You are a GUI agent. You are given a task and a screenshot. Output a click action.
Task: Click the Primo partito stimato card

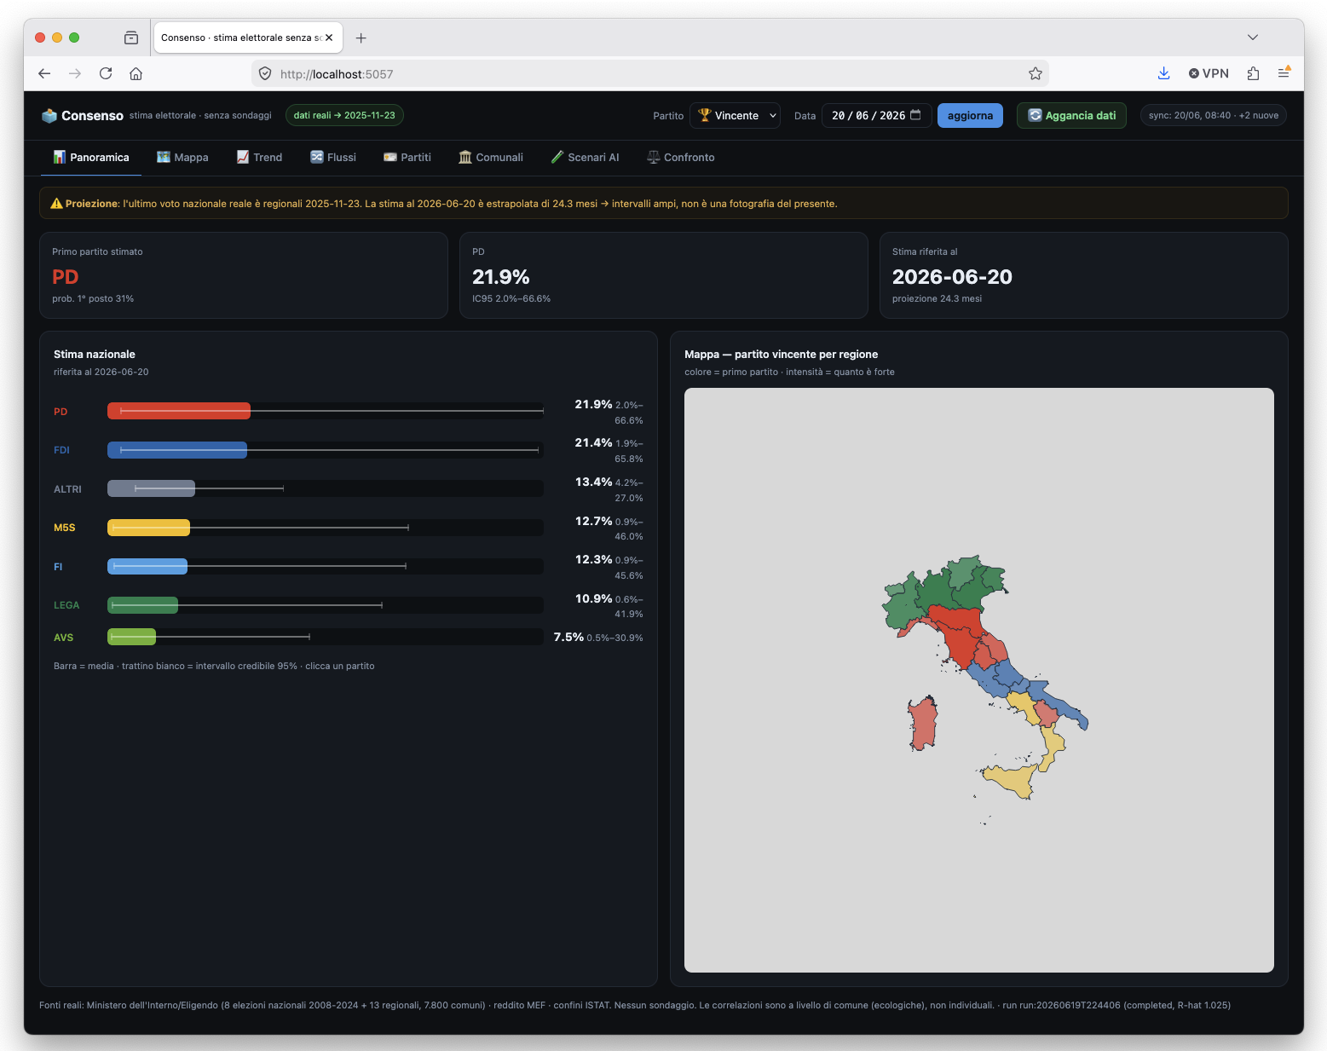(244, 275)
